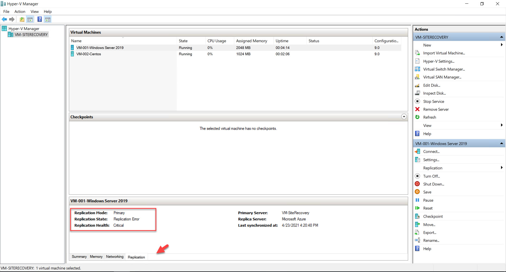Click the Stop Service icon
The image size is (506, 272).
(x=417, y=101)
